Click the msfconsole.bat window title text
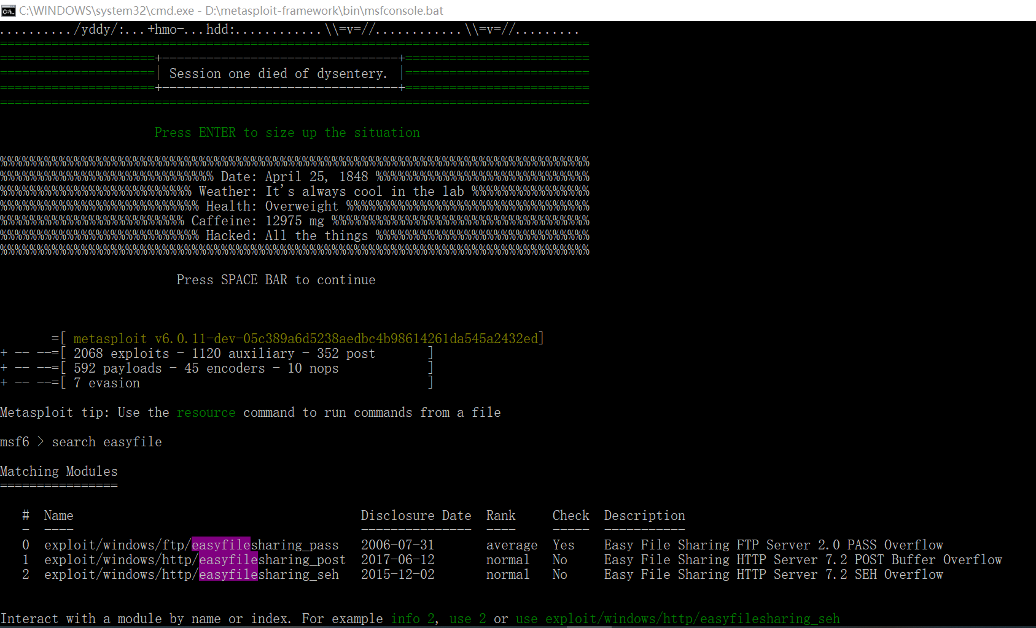Image resolution: width=1036 pixels, height=628 pixels. point(231,10)
